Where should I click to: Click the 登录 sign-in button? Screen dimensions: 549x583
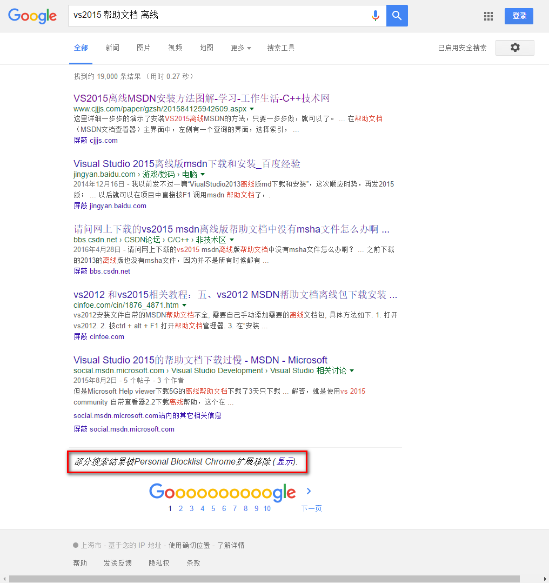(x=519, y=16)
